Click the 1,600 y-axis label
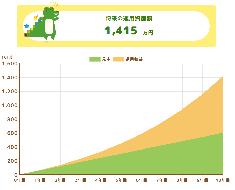The image size is (235, 190). [x=10, y=64]
